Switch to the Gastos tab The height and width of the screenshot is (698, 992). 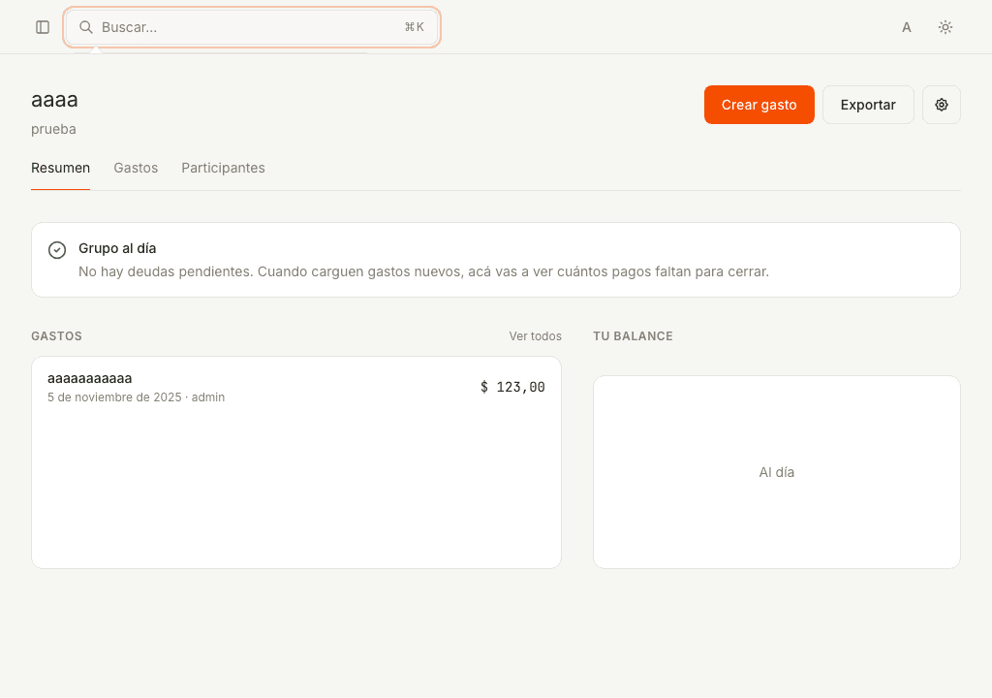(x=136, y=168)
